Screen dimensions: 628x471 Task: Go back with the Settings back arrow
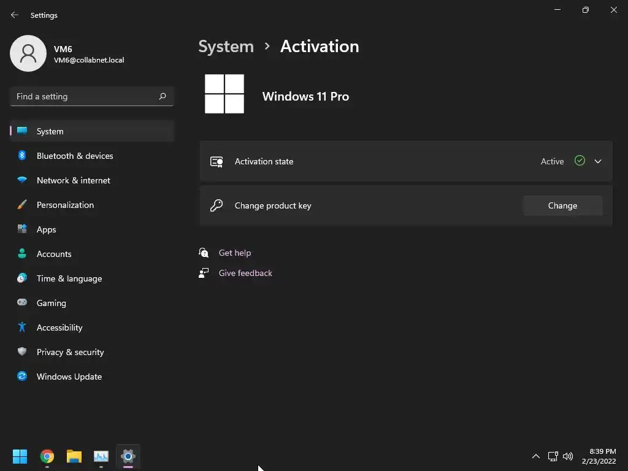click(15, 15)
